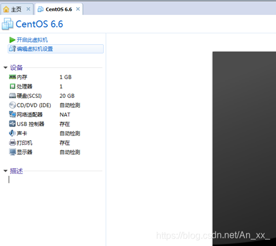Click the NAT network value

point(65,114)
